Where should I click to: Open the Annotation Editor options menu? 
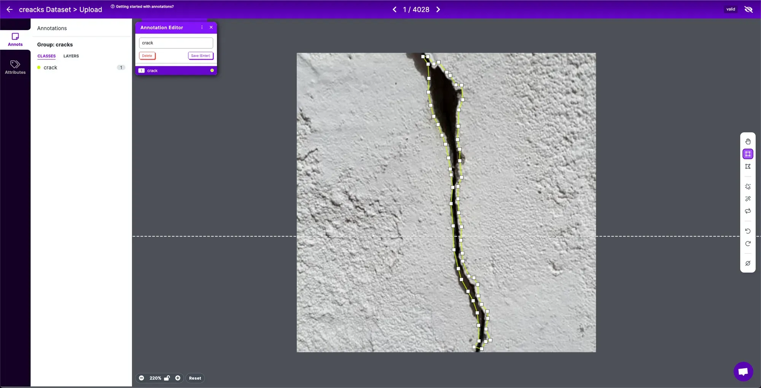pyautogui.click(x=202, y=27)
